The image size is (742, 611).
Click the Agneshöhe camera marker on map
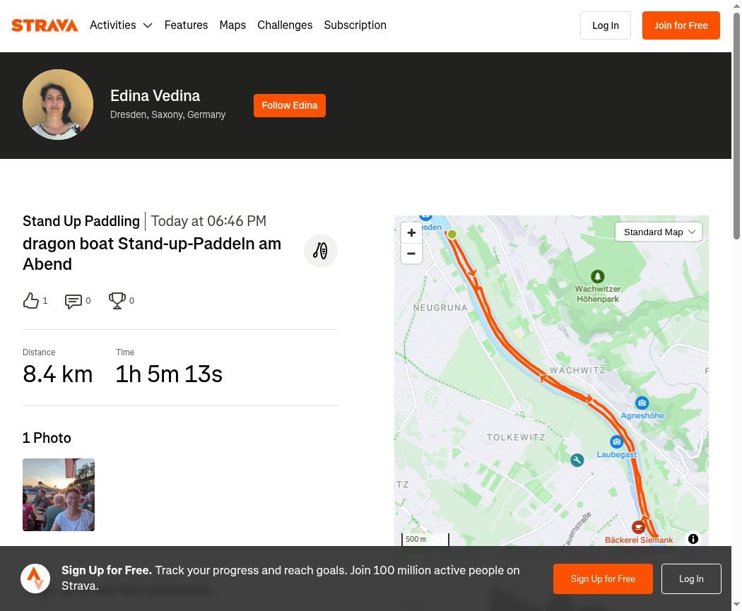642,403
